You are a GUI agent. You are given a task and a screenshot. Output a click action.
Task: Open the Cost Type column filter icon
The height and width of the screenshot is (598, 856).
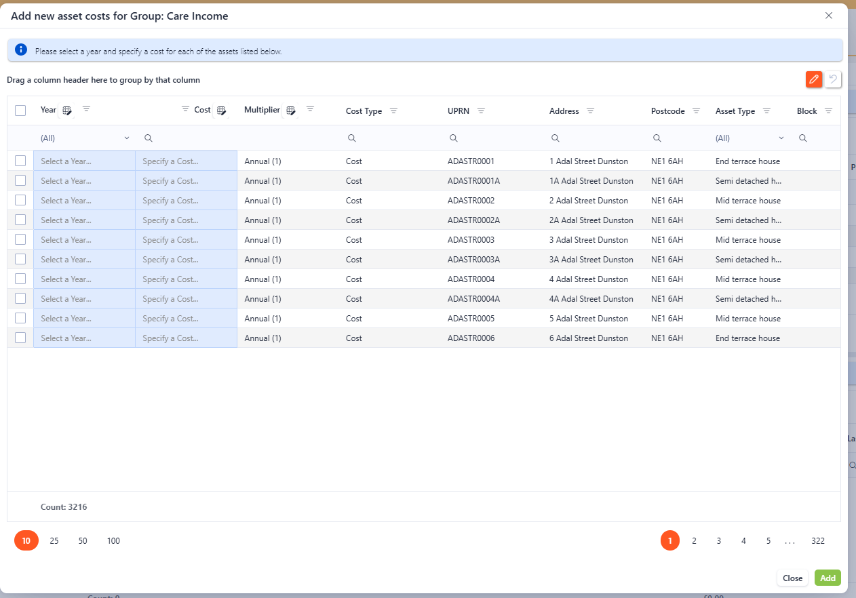(x=393, y=111)
